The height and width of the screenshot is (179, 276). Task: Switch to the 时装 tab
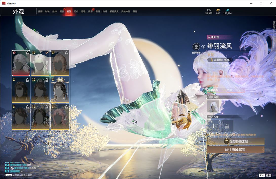(x=47, y=11)
